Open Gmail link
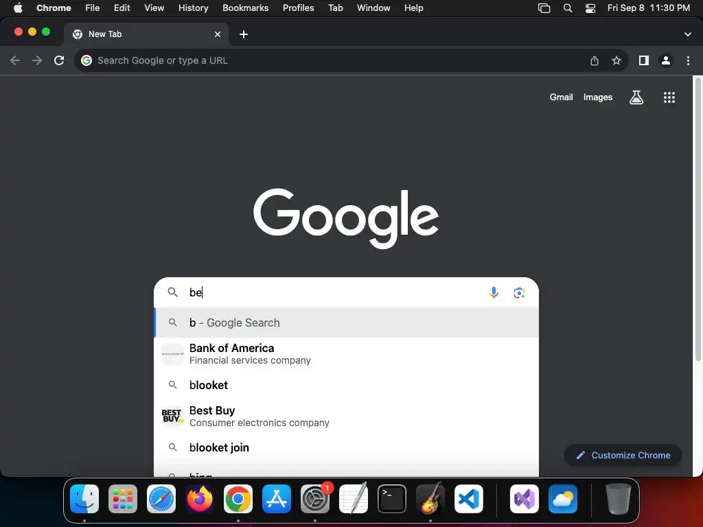Viewport: 703px width, 527px height. [561, 97]
